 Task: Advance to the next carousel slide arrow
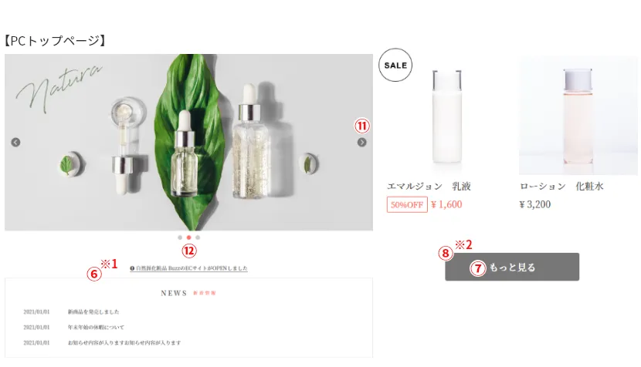click(361, 142)
